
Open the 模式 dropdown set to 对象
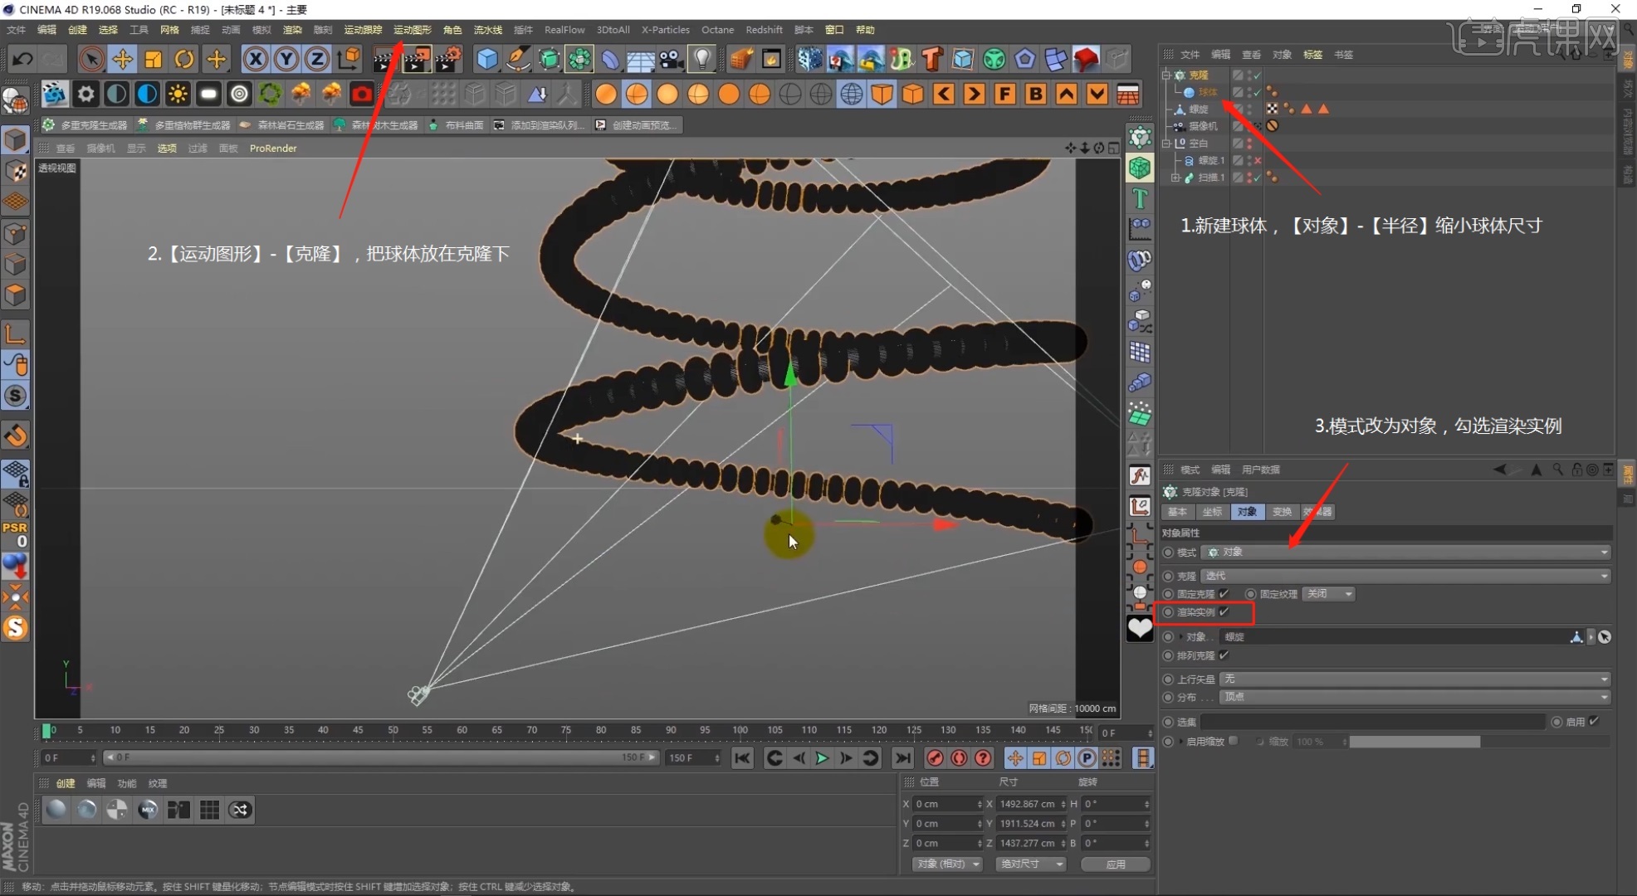pyautogui.click(x=1406, y=552)
